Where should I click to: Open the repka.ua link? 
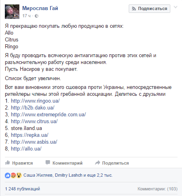click(29, 135)
